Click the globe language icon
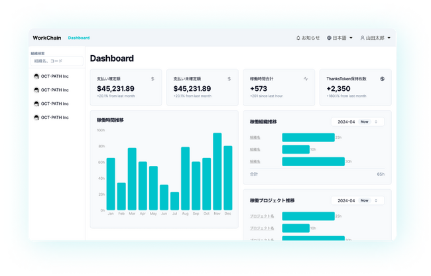 [329, 38]
